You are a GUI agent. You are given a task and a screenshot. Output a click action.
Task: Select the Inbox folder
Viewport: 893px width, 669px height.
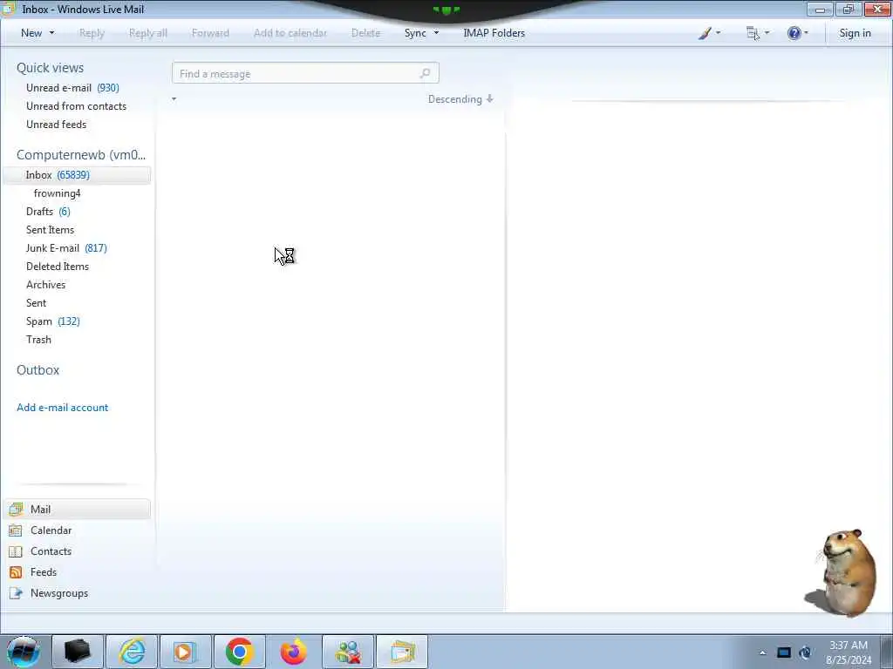[x=77, y=175]
